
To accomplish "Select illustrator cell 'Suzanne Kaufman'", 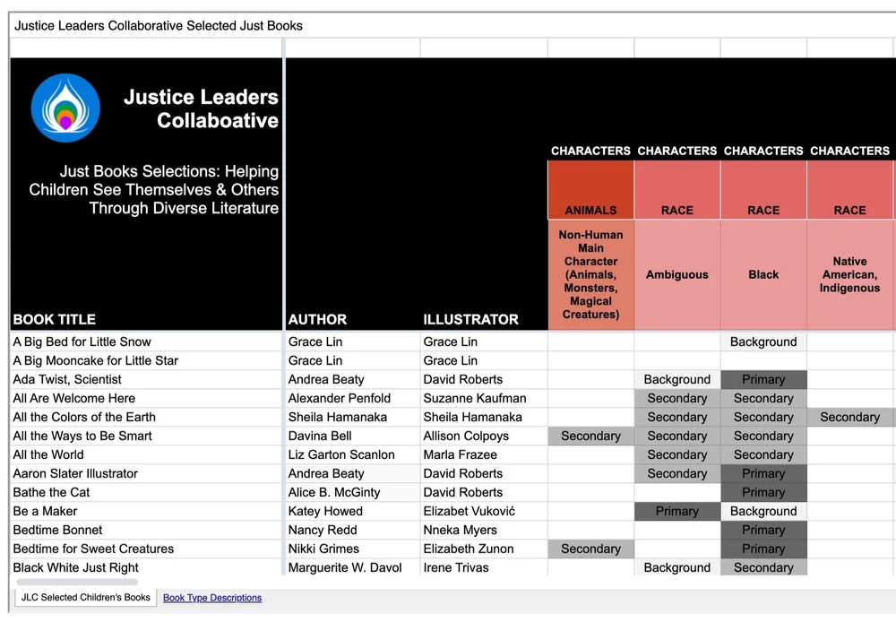I will (x=484, y=398).
